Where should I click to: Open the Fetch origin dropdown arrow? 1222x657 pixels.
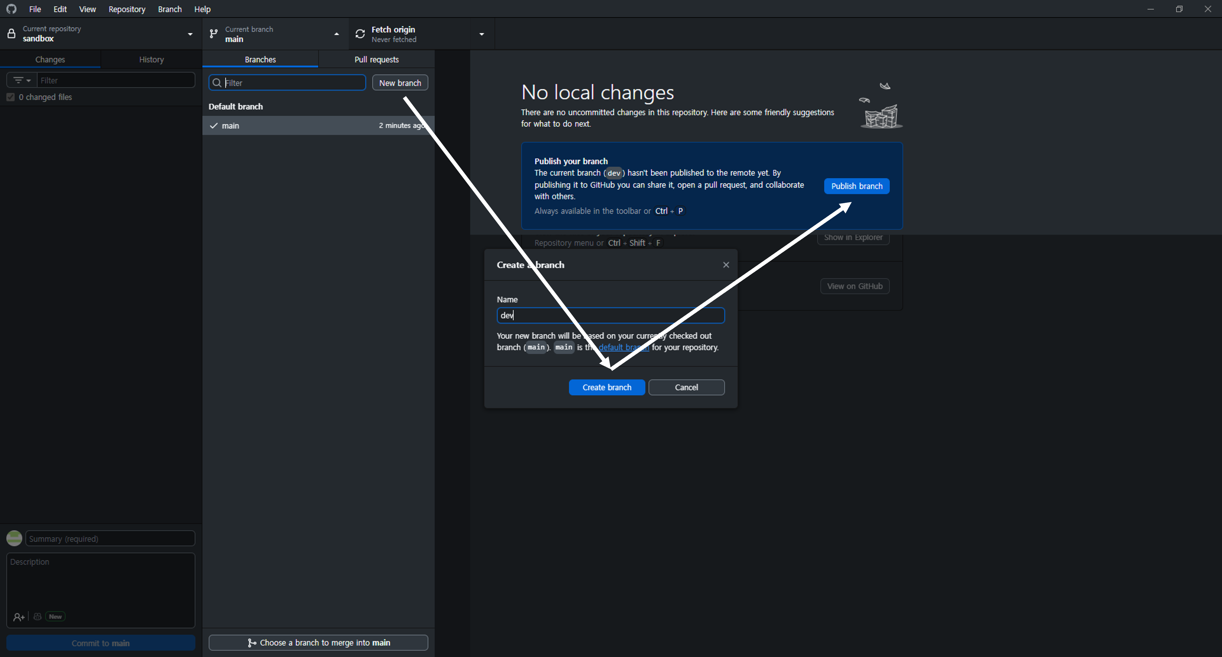[x=482, y=34]
